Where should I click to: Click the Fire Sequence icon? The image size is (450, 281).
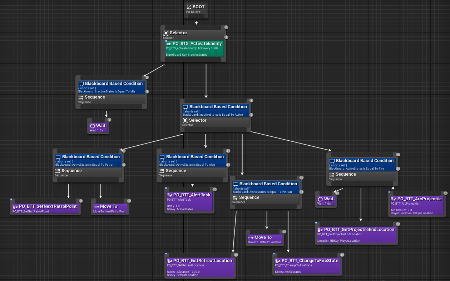332,175
